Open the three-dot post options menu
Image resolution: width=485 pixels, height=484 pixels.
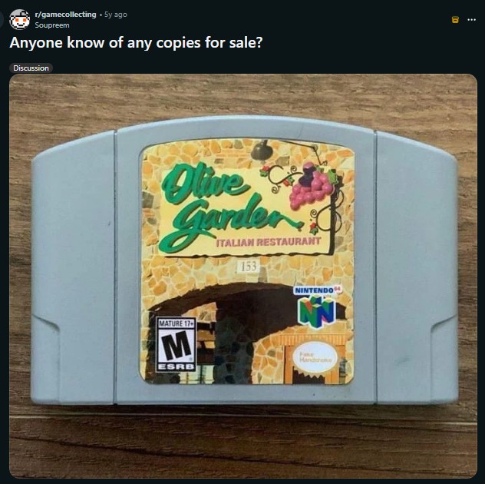471,20
